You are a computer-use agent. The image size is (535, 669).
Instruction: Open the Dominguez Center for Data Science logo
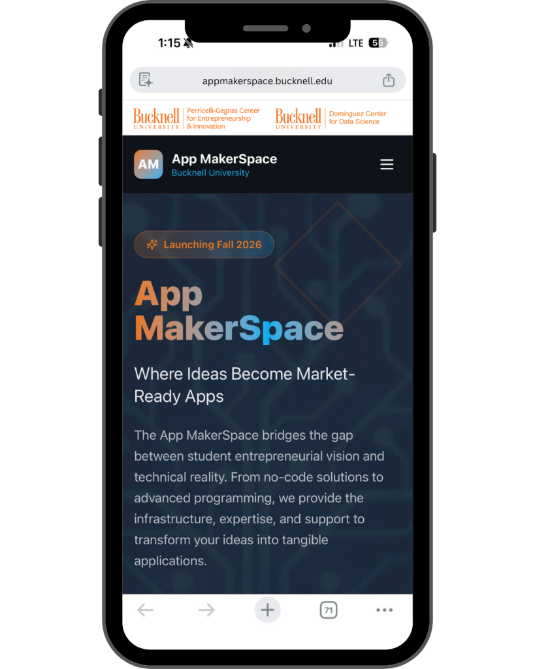[331, 118]
